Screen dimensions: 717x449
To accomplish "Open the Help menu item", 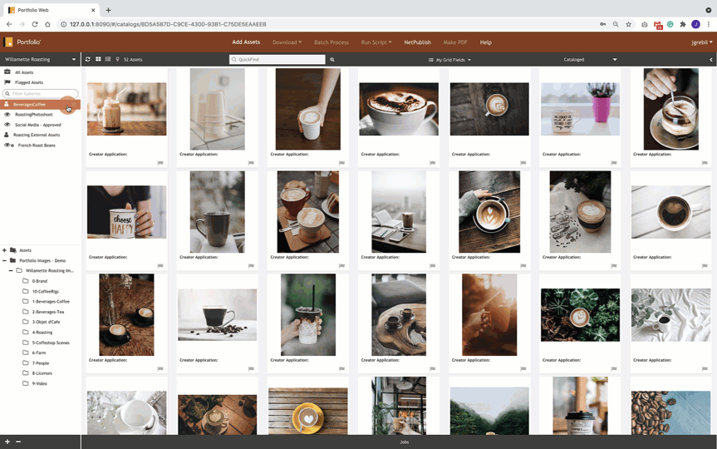I will coord(486,42).
